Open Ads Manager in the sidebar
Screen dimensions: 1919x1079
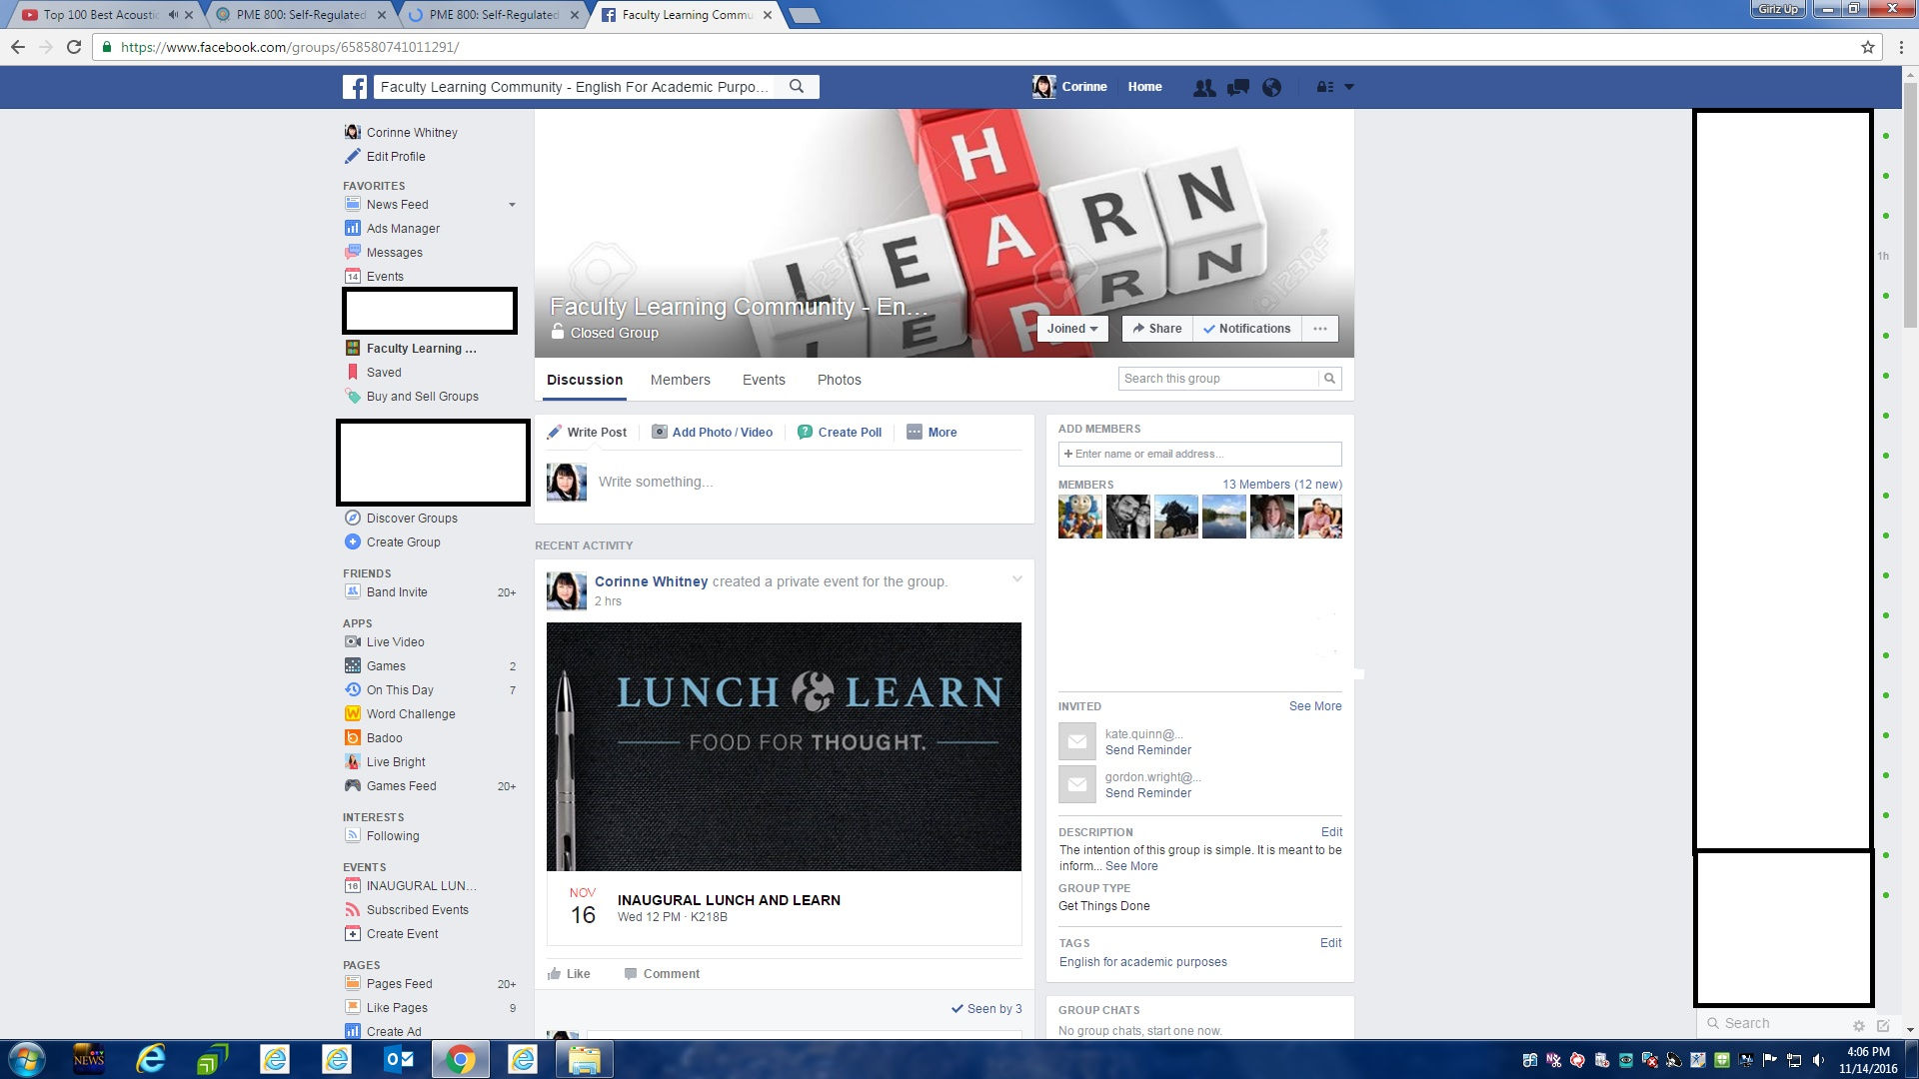[x=403, y=229]
